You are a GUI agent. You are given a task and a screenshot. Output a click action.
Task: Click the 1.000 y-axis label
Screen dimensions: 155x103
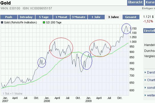click(x=133, y=42)
